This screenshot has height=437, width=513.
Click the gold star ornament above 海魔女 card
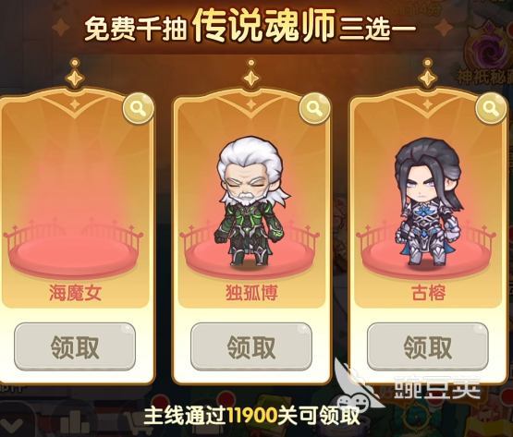point(75,74)
